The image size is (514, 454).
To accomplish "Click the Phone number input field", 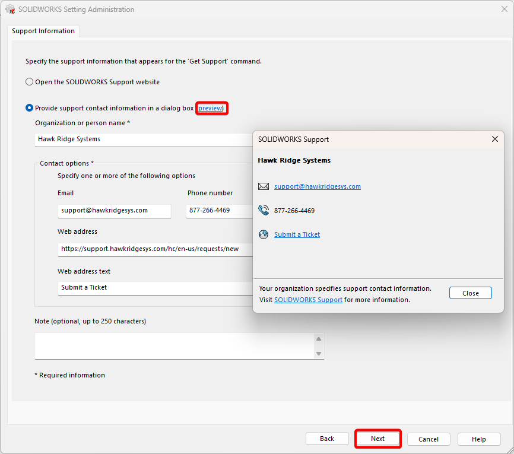I will click(219, 211).
